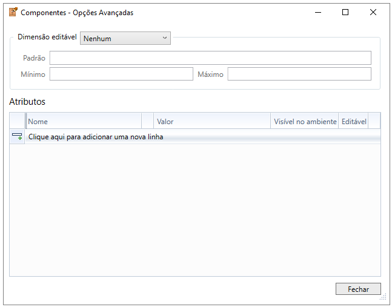Image resolution: width=392 pixels, height=307 pixels.
Task: Click the Máximo input field
Action: point(299,74)
